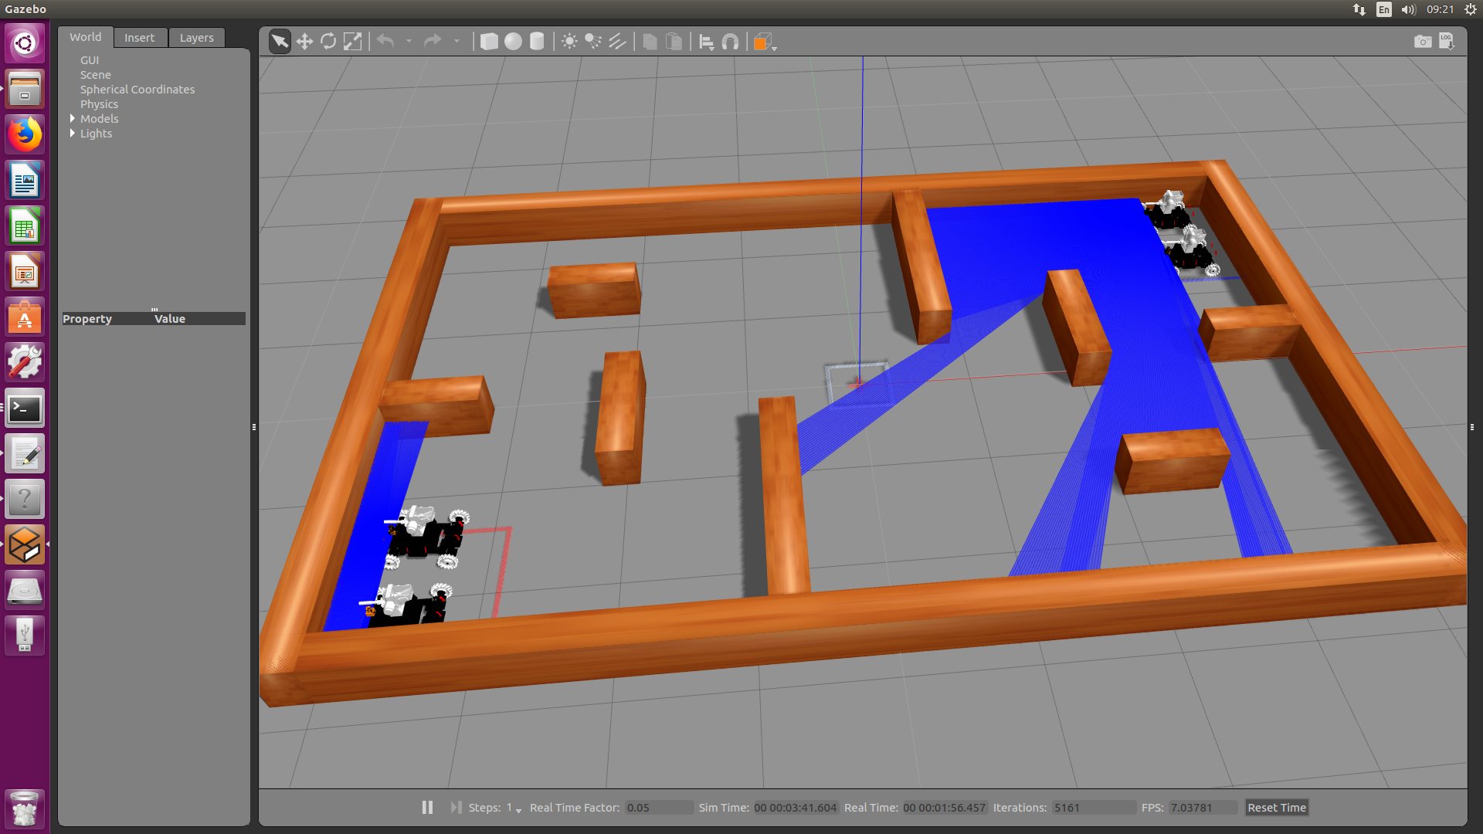Open Ubuntu Software Center launcher
1483x834 pixels.
point(25,317)
